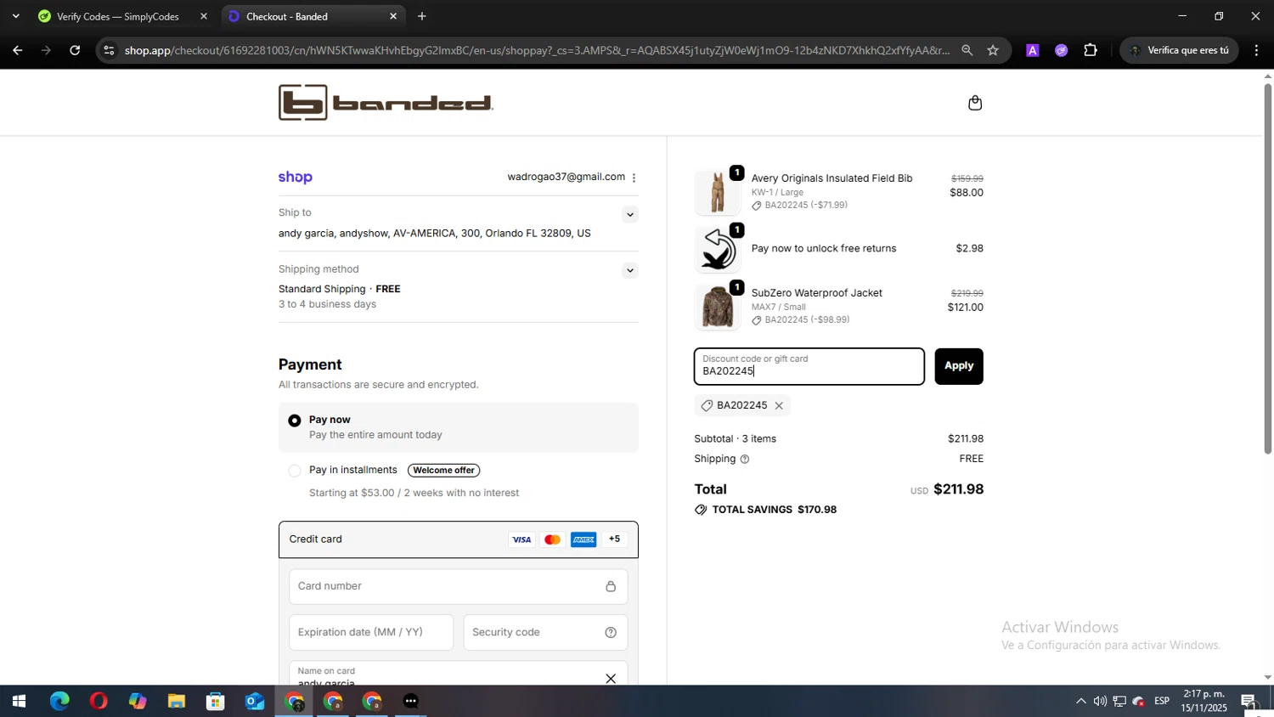Click the SubZero Waterproof Jacket thumbnail
Viewport: 1274px width, 717px height.
coord(718,307)
